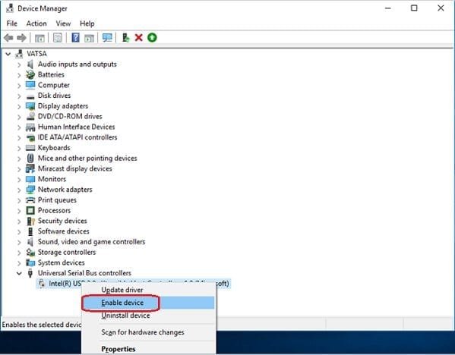Click the Update driver toolbar icon
455x355 pixels.
(x=125, y=38)
